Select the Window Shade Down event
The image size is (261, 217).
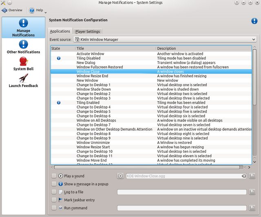coord(151,89)
